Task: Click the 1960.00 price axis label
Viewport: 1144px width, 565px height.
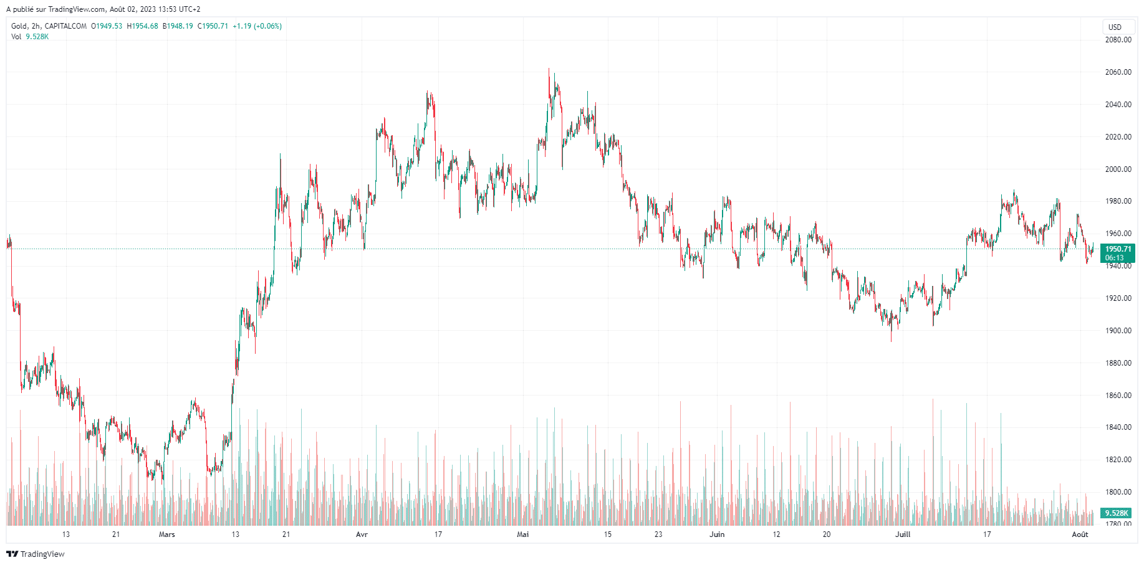Action: pyautogui.click(x=1118, y=234)
